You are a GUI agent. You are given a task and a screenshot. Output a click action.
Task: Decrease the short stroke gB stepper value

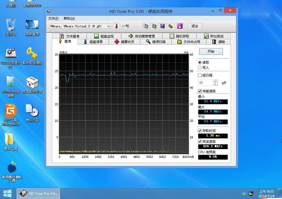tap(215, 84)
